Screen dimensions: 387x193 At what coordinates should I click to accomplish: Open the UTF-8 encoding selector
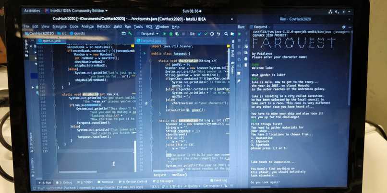pyautogui.click(x=175, y=186)
